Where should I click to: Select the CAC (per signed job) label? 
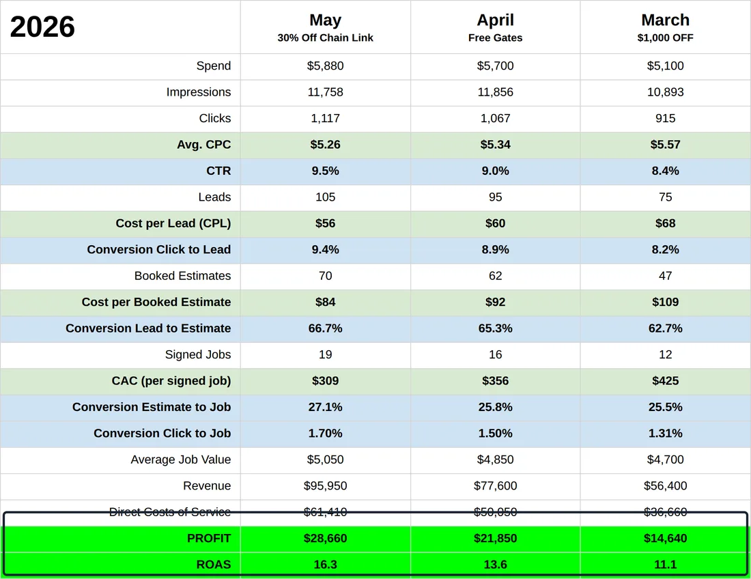171,381
